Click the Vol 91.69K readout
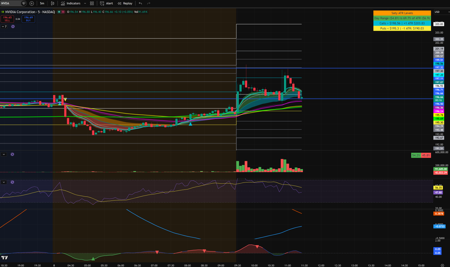Image resolution: width=450 pixels, height=267 pixels. (x=141, y=12)
